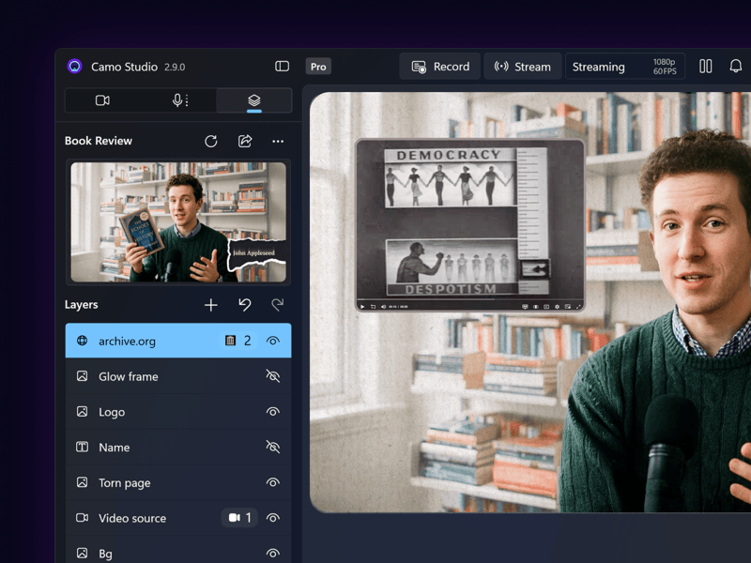Viewport: 751px width, 563px height.
Task: Click the embedded video volume icon
Action: tap(383, 307)
